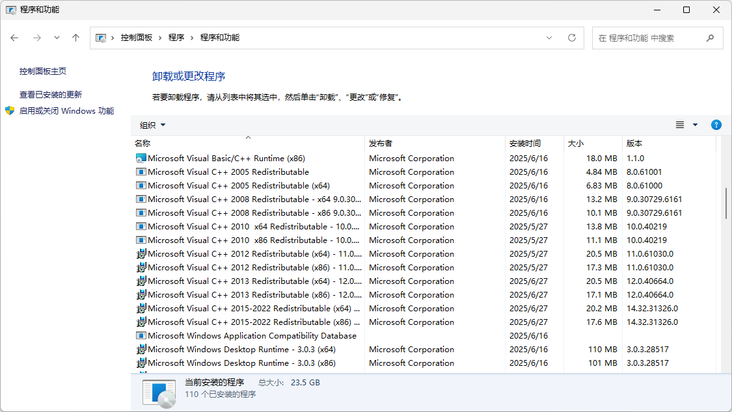
Task: Click version 1.1.0 cell
Action: pyautogui.click(x=635, y=159)
